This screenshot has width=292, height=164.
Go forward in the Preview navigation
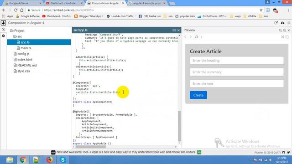191,37
